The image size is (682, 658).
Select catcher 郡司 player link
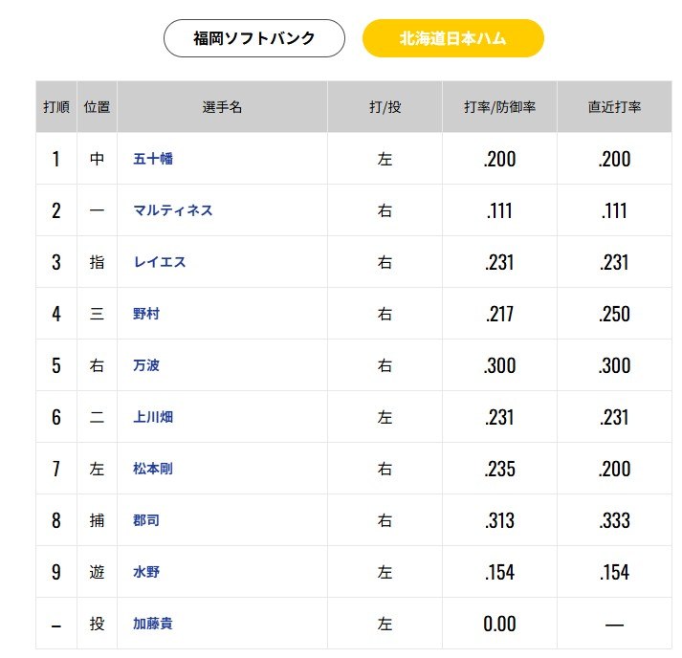coord(146,520)
